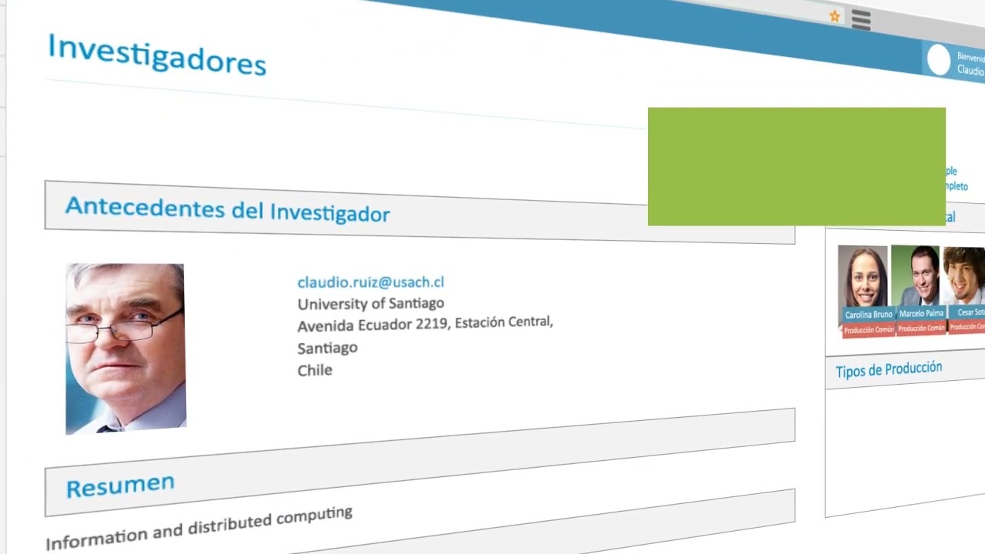Image resolution: width=985 pixels, height=554 pixels.
Task: Click the Santiago city line
Action: [x=328, y=348]
